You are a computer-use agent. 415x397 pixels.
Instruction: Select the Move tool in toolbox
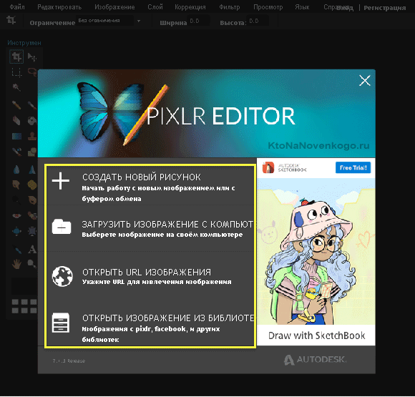pos(32,57)
